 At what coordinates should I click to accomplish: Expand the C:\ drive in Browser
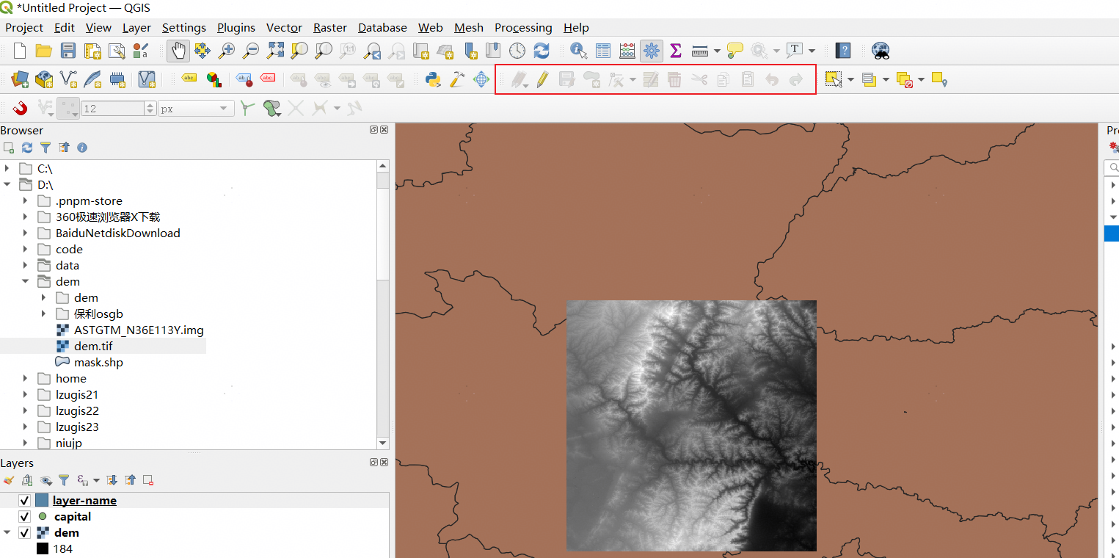7,168
